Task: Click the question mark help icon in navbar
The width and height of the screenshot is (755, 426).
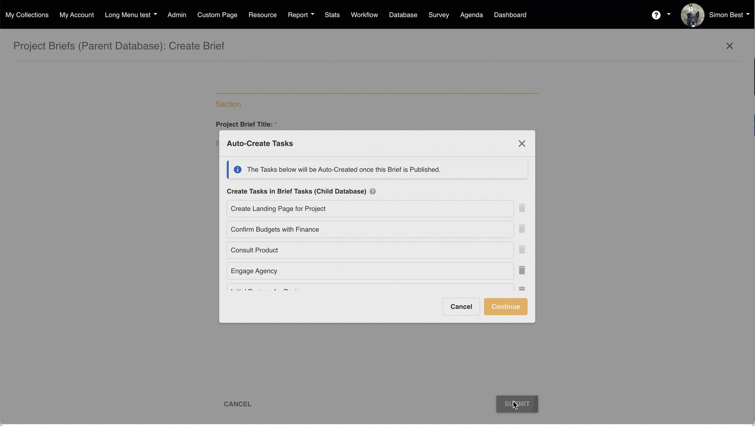Action: tap(656, 15)
